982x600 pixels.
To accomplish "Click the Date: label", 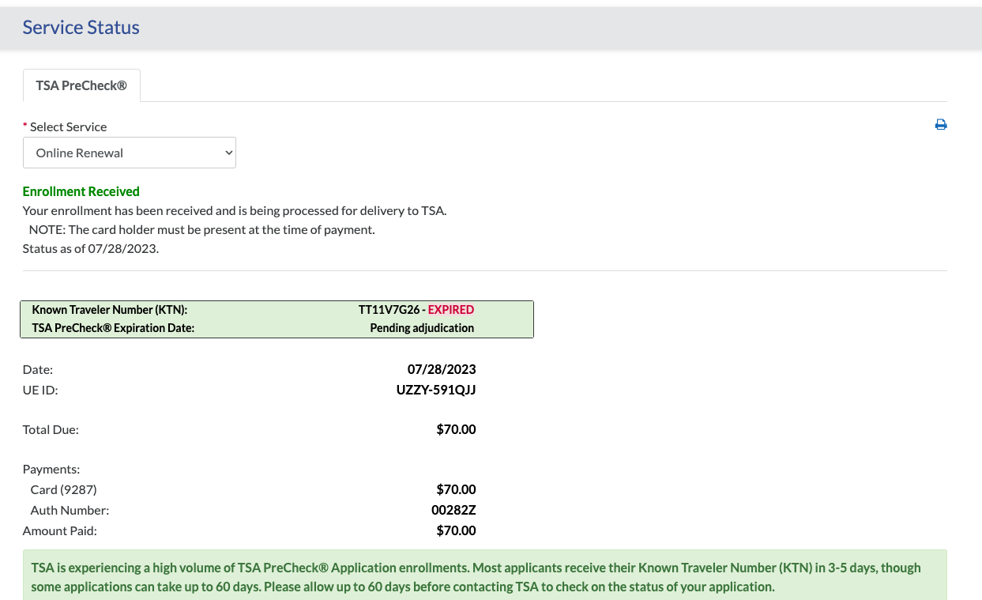I will [x=37, y=369].
